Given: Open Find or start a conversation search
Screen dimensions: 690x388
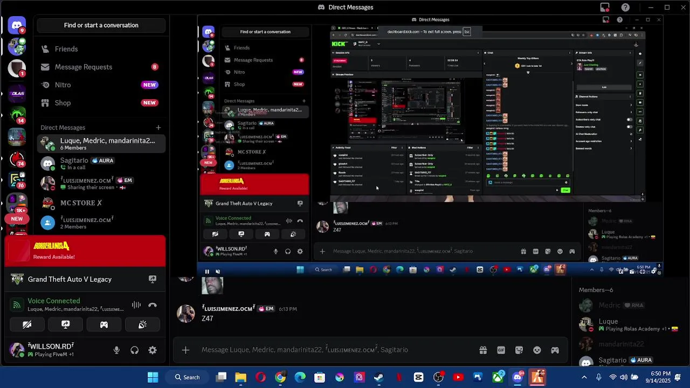Looking at the screenshot, I should point(101,25).
